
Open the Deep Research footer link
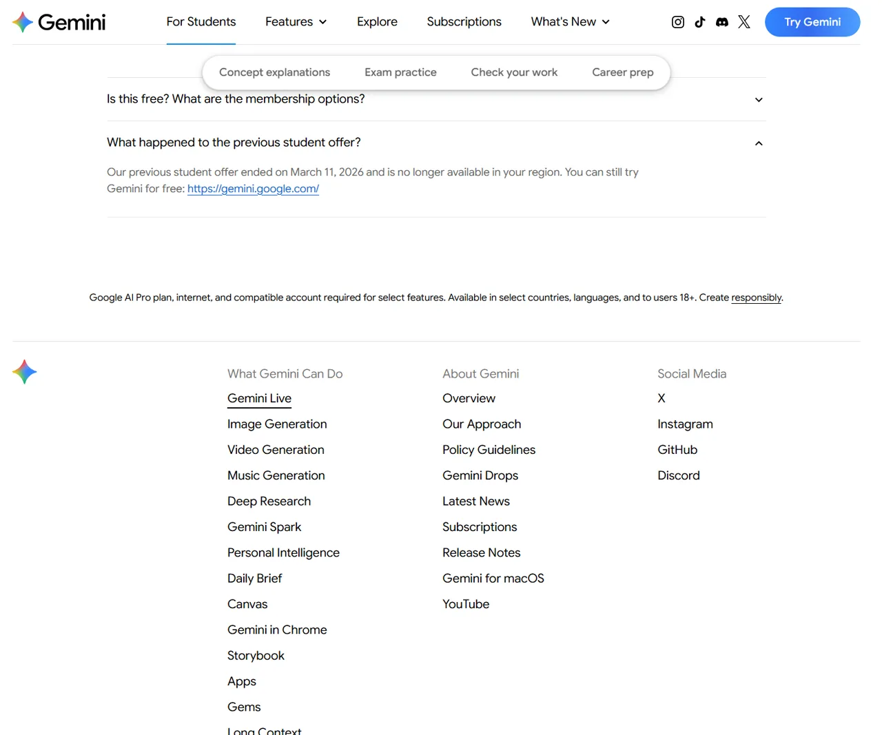point(269,501)
